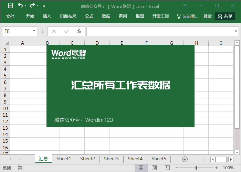Select row 14 header
This screenshot has height=172, width=241.
point(5,135)
